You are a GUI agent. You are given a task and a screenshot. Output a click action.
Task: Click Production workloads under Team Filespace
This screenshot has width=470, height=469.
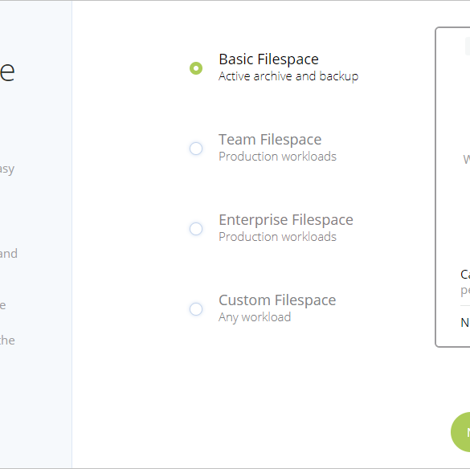coord(277,157)
